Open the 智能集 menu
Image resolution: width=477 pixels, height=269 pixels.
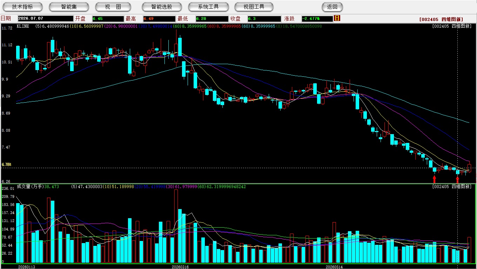click(69, 7)
